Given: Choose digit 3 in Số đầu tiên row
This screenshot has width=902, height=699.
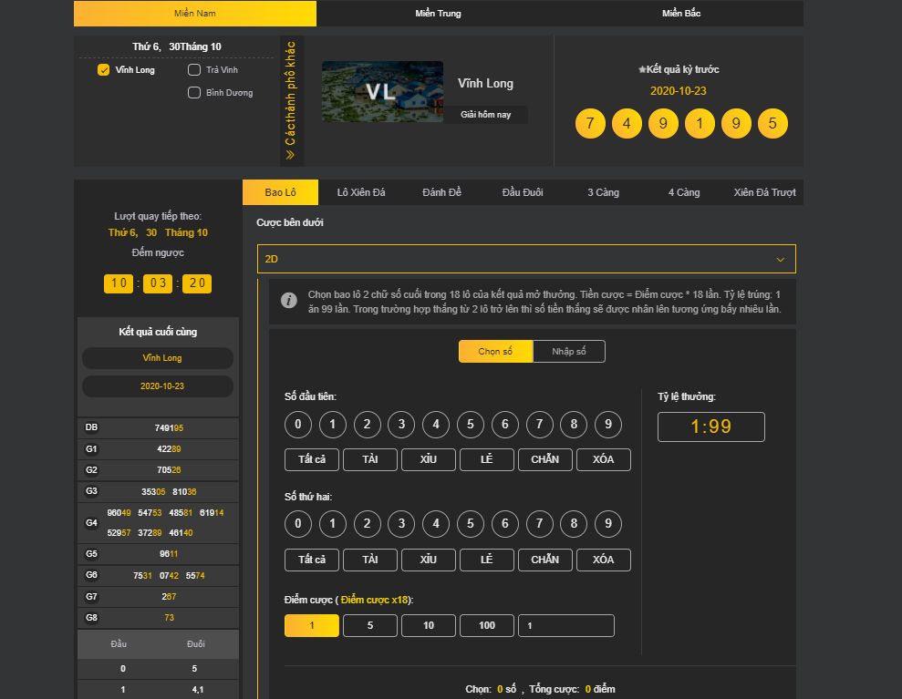Looking at the screenshot, I should [x=401, y=424].
